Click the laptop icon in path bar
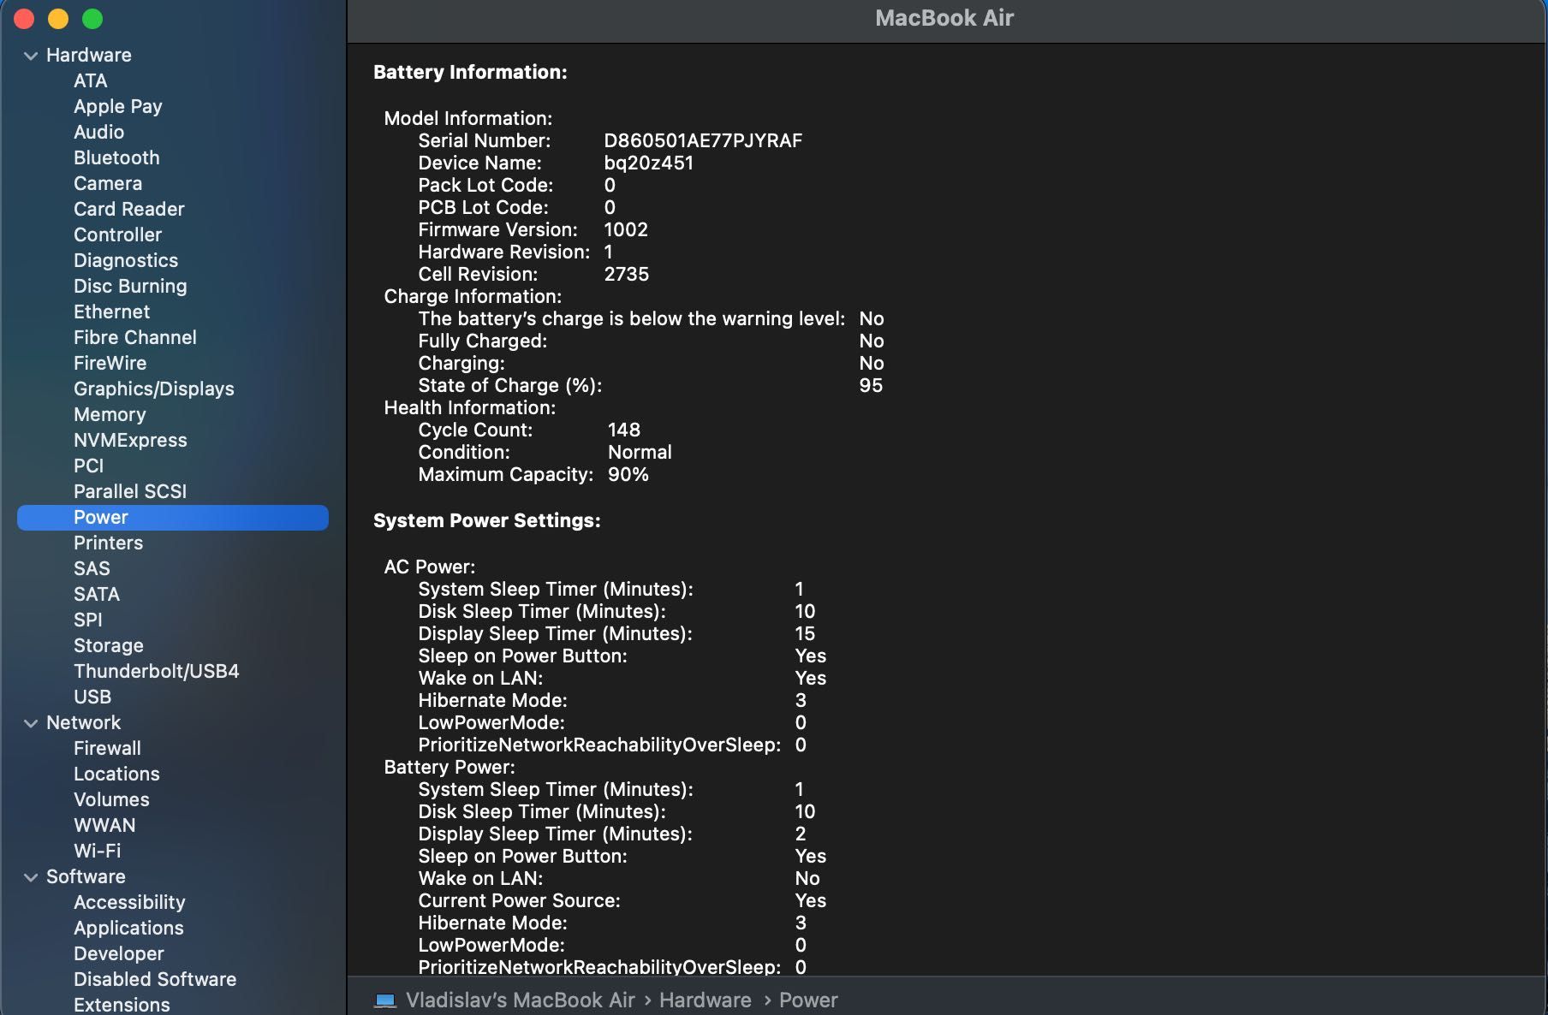This screenshot has height=1015, width=1548. (x=385, y=1000)
